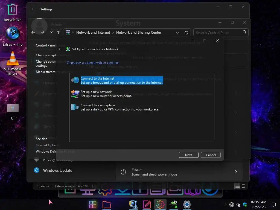Image resolution: width=280 pixels, height=210 pixels.
Task: Expand the address bar history dropdown
Action: [177, 33]
